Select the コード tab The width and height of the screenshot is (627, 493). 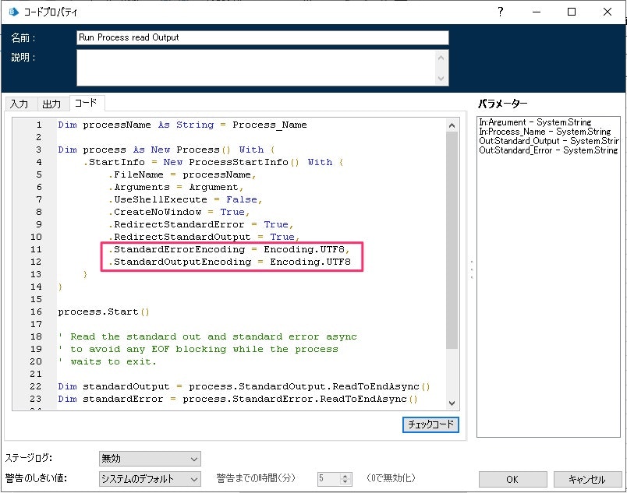87,103
